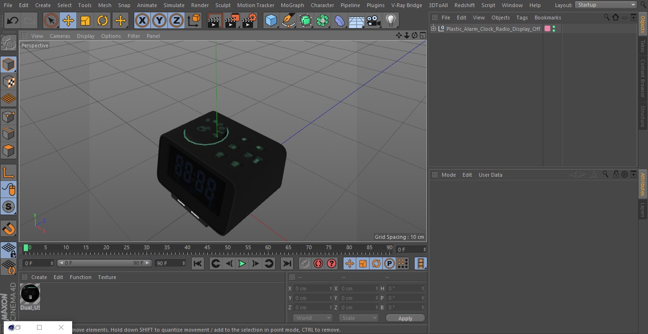Click the frame range slider bar
The width and height of the screenshot is (648, 334).
[x=104, y=263]
